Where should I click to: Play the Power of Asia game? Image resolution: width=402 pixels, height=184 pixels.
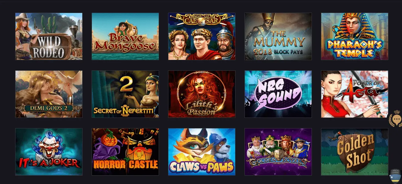355,94
